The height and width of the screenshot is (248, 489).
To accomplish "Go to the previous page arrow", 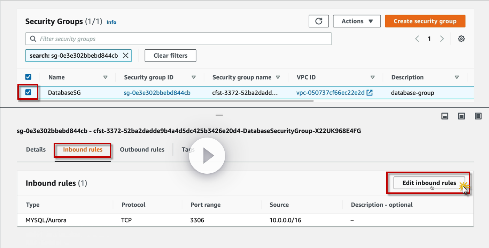I will click(417, 39).
